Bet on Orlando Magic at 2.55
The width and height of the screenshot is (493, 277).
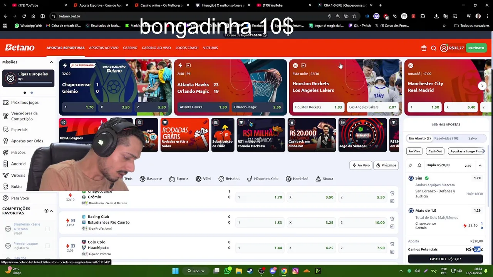click(x=257, y=107)
